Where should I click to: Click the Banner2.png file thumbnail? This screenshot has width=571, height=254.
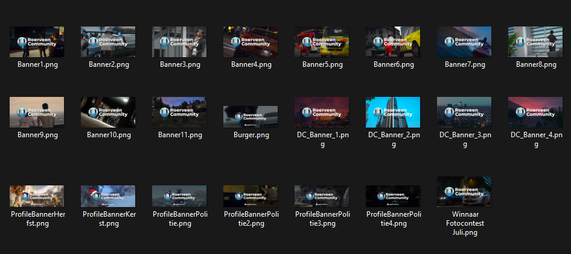pos(108,42)
